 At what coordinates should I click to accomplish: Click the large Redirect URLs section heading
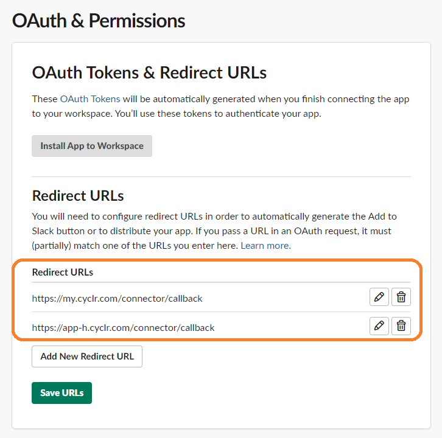(x=78, y=196)
